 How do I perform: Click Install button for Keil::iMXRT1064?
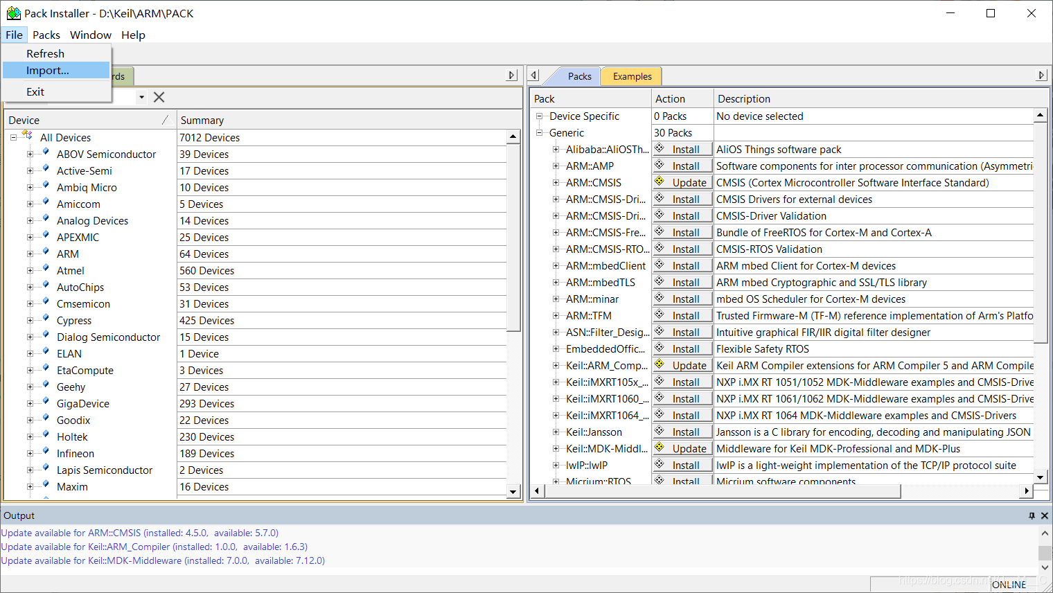682,415
